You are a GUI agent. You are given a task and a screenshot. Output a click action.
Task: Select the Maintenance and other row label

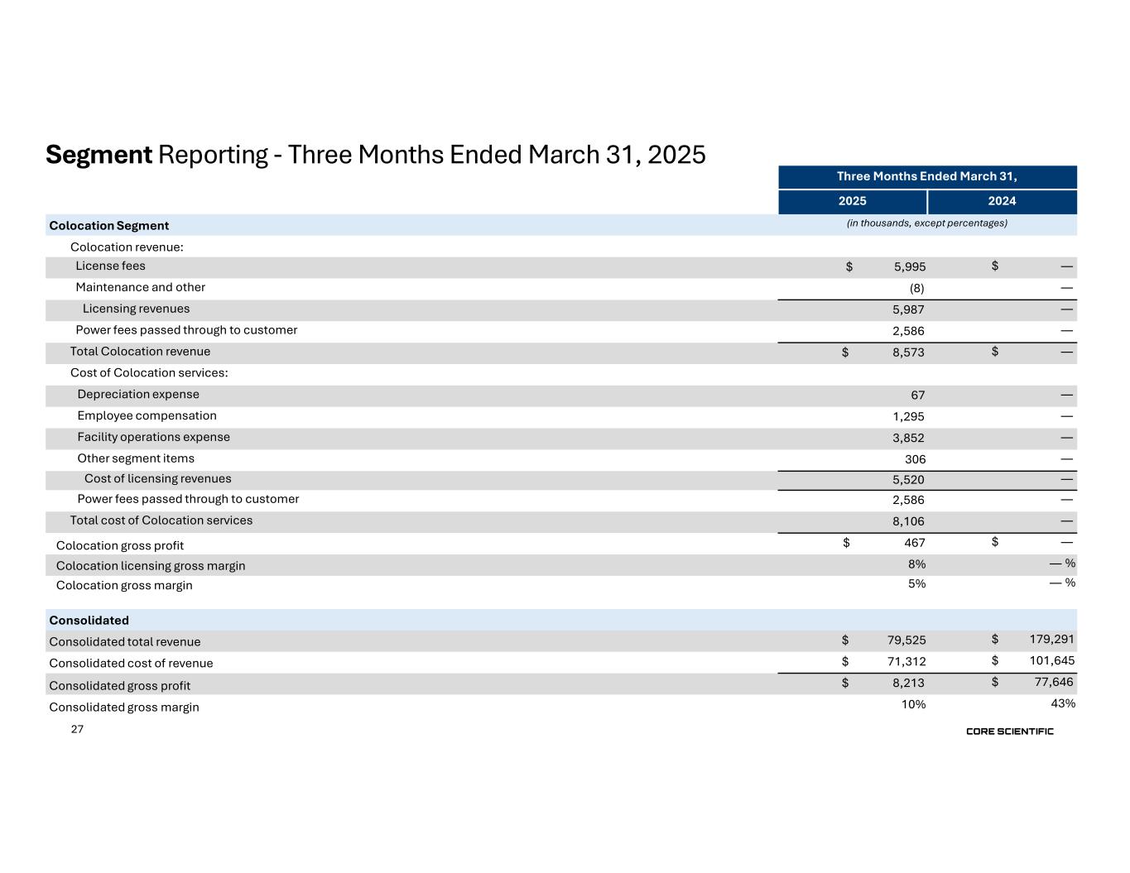(140, 287)
